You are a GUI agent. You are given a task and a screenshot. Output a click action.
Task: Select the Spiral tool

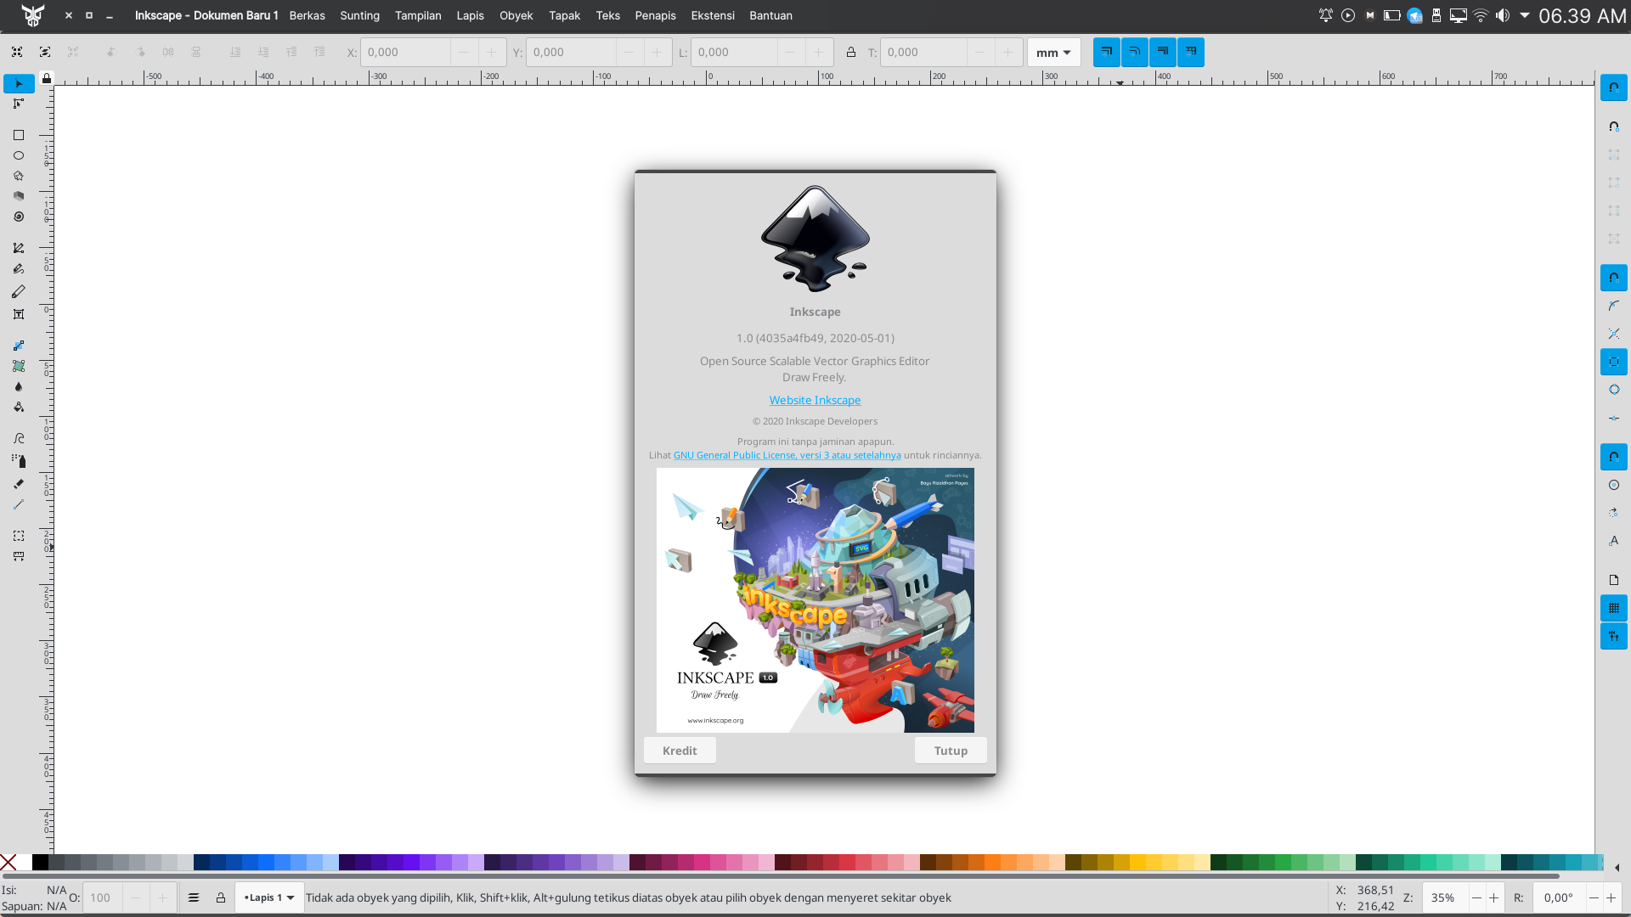[19, 217]
